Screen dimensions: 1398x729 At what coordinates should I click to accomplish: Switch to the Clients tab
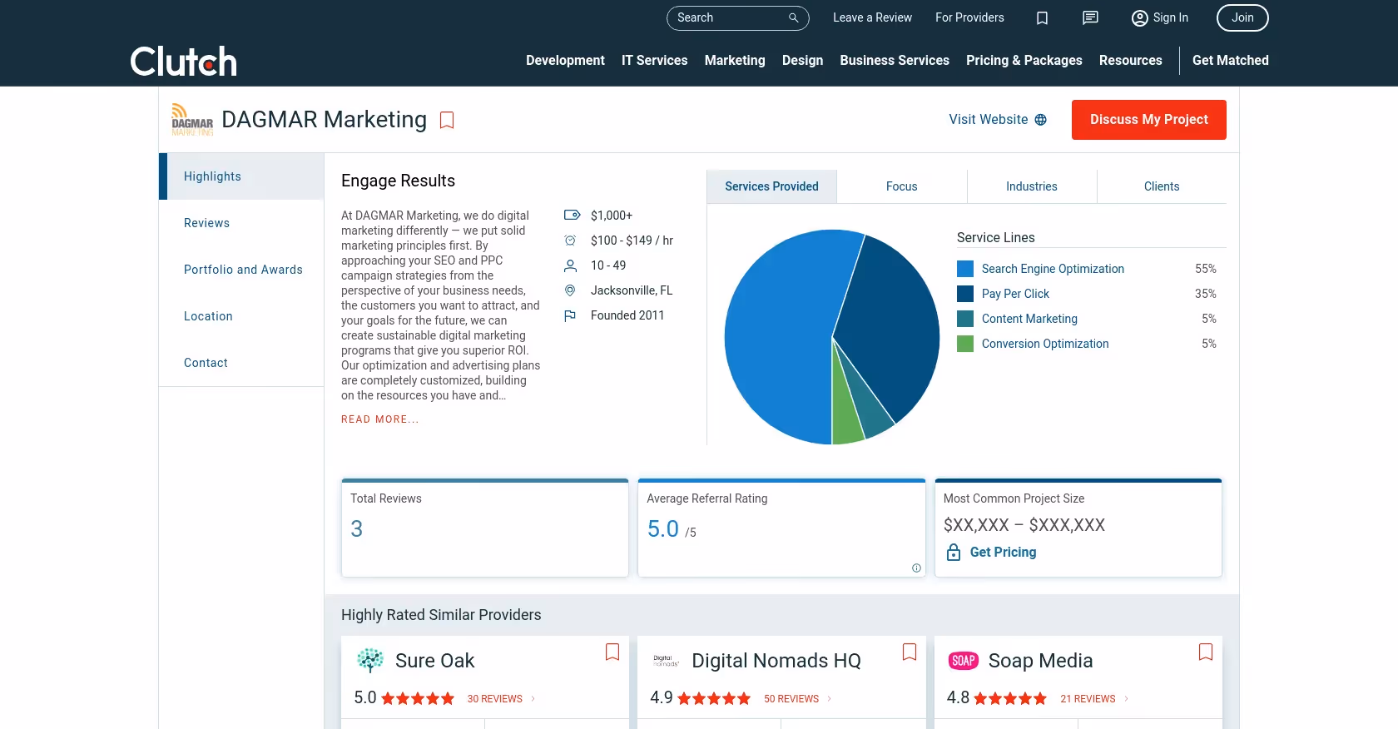click(x=1162, y=186)
